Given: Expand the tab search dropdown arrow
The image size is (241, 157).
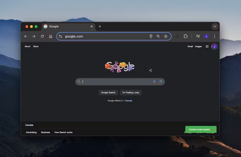Looking at the screenshot, I should pos(215,26).
